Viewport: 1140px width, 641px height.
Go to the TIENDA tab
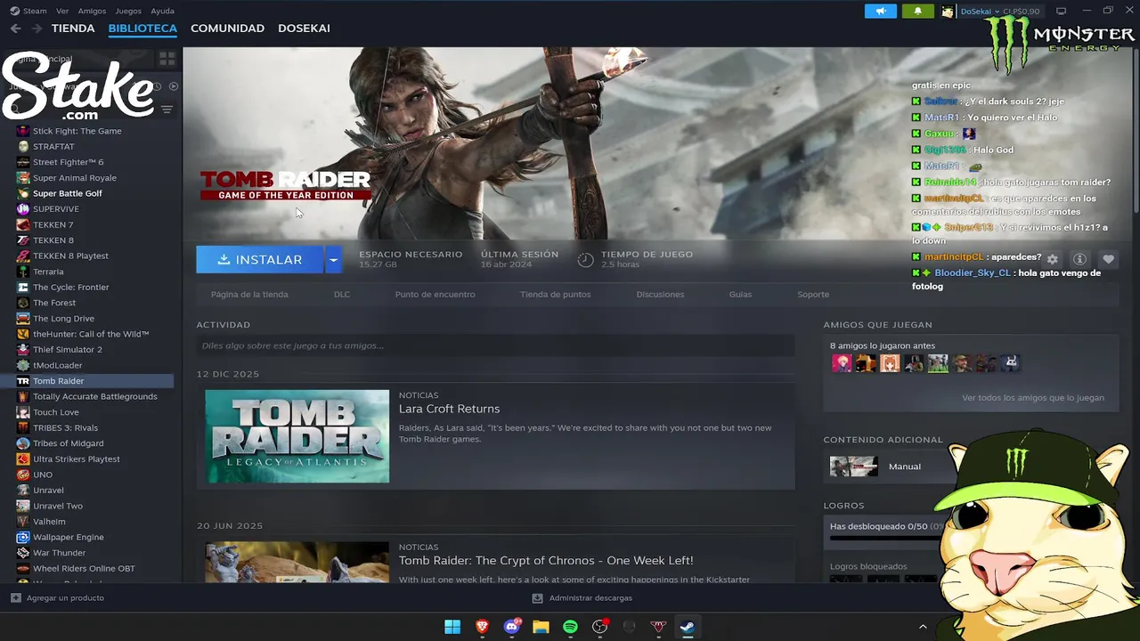coord(73,28)
